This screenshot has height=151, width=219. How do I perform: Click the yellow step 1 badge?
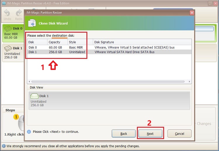(16, 117)
